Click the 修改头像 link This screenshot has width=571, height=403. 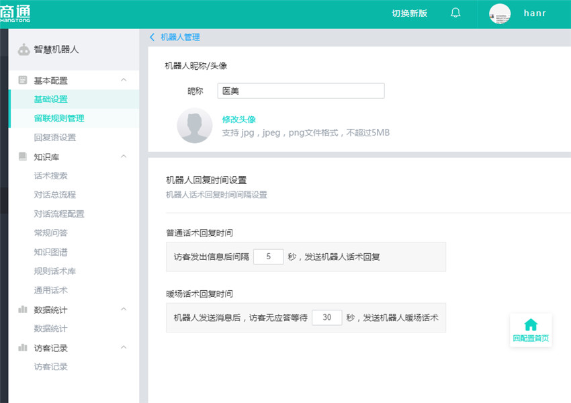[238, 120]
